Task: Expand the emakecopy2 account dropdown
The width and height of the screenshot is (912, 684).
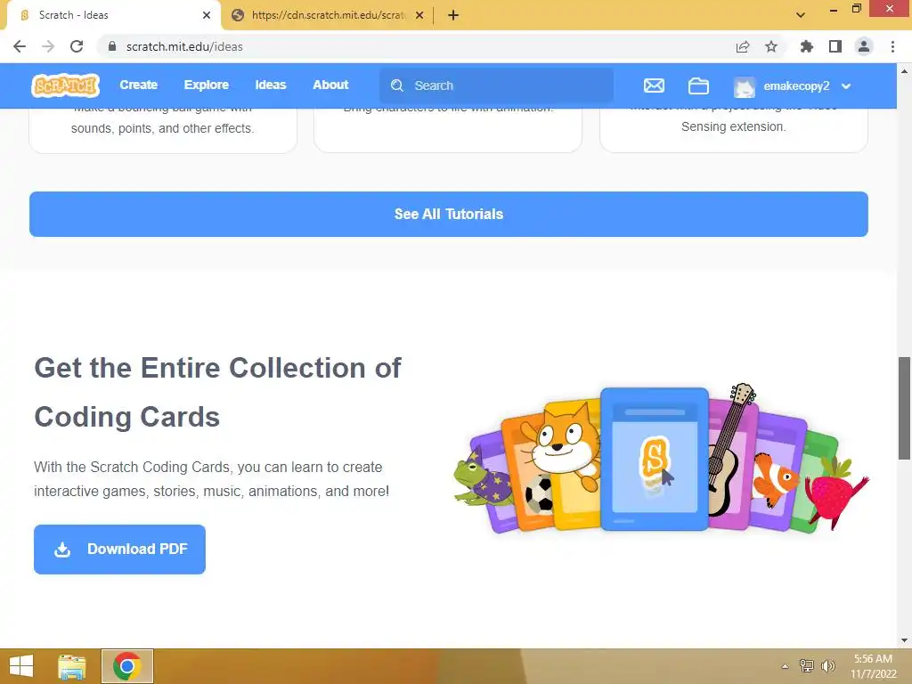Action: [x=846, y=86]
